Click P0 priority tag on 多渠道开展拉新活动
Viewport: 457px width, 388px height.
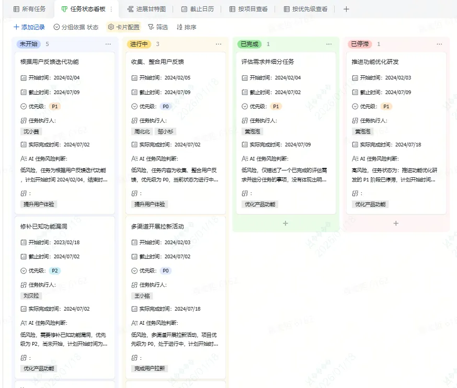(166, 271)
